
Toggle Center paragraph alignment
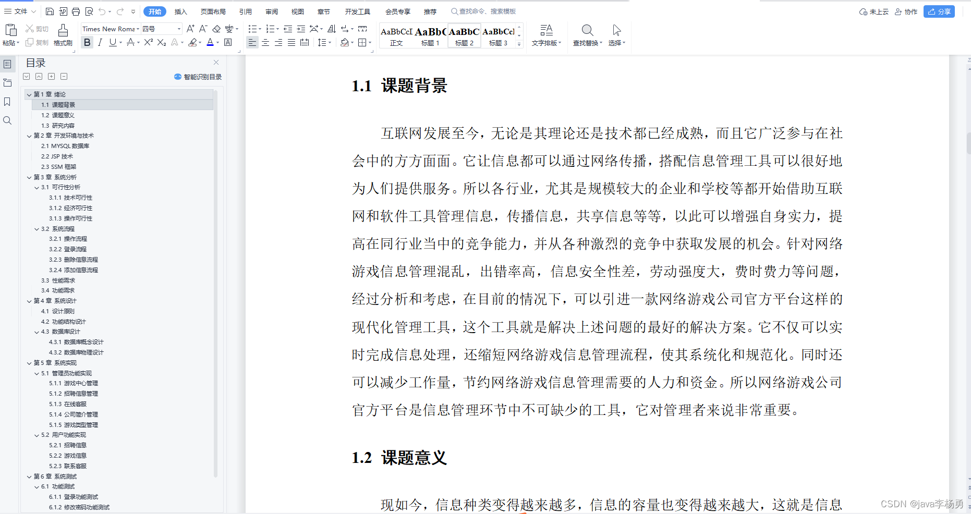click(x=265, y=42)
